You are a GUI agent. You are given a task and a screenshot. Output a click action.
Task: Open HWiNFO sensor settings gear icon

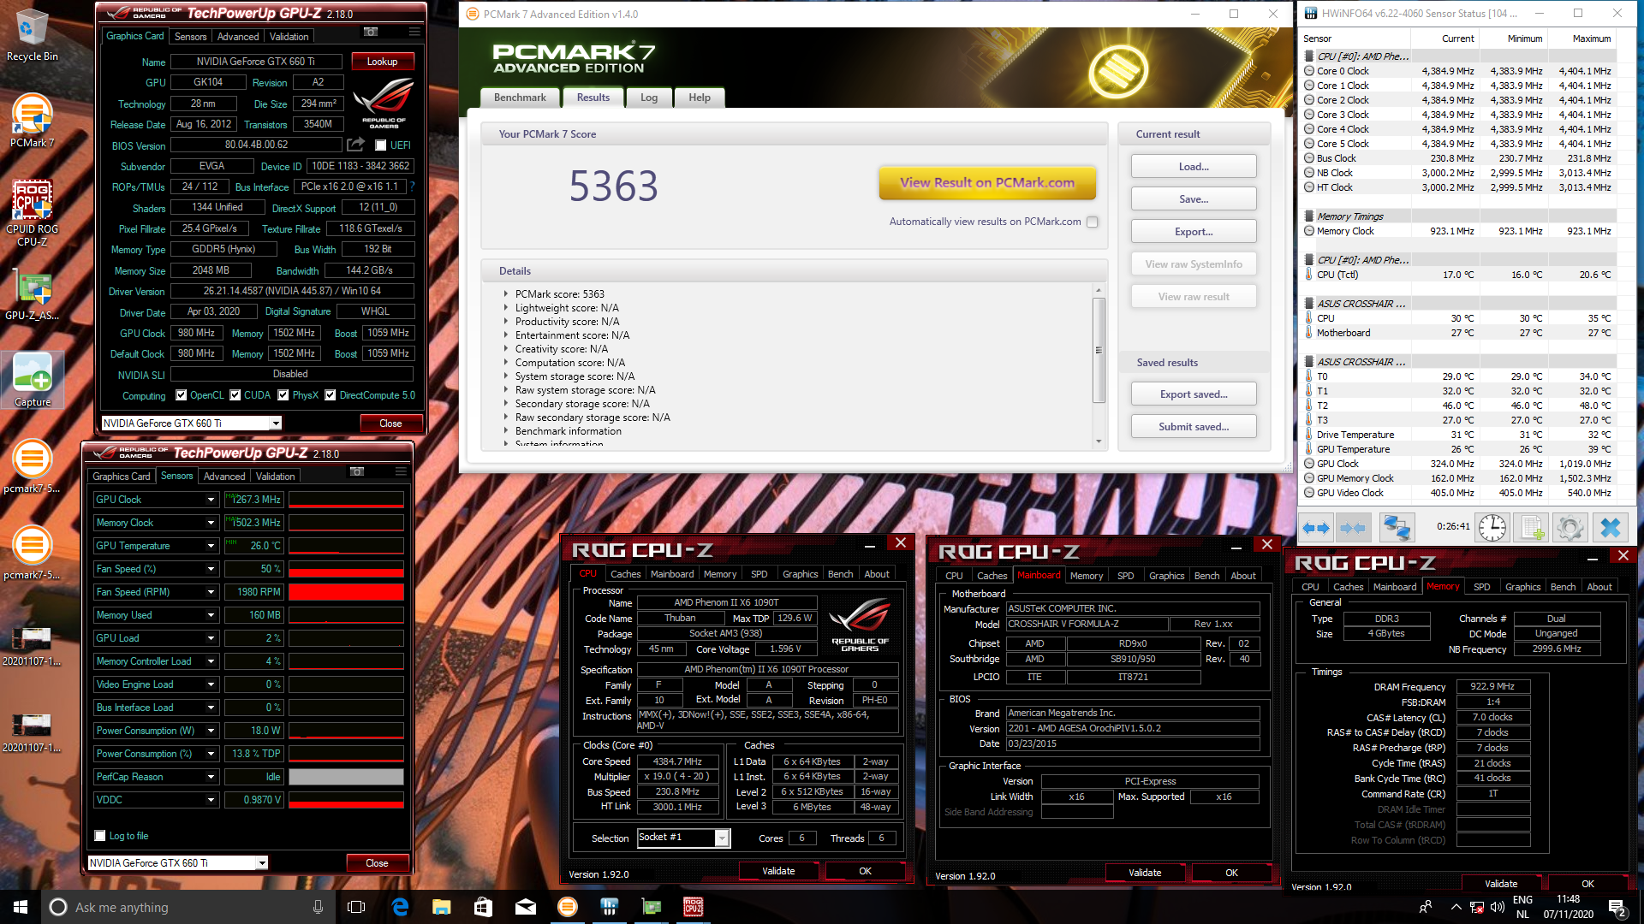click(x=1570, y=528)
